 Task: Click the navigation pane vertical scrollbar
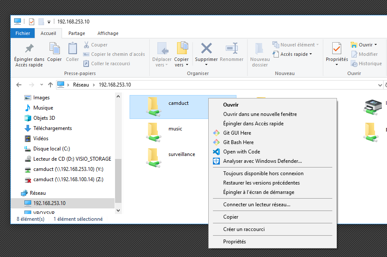coord(118,179)
